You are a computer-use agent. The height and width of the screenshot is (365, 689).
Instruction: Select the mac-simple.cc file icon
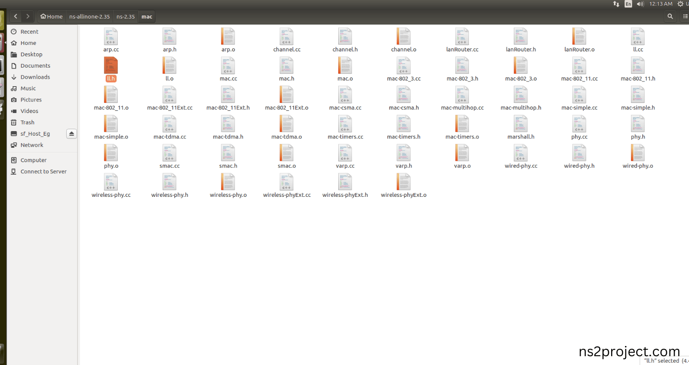click(x=579, y=95)
